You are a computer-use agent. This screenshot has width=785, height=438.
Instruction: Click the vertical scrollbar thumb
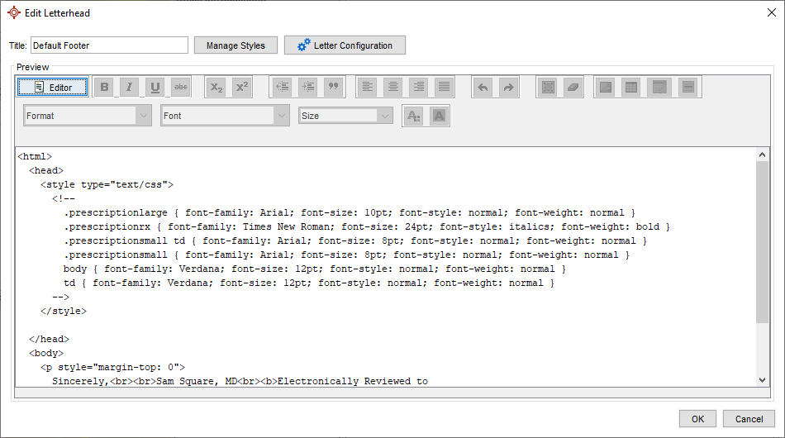762,242
